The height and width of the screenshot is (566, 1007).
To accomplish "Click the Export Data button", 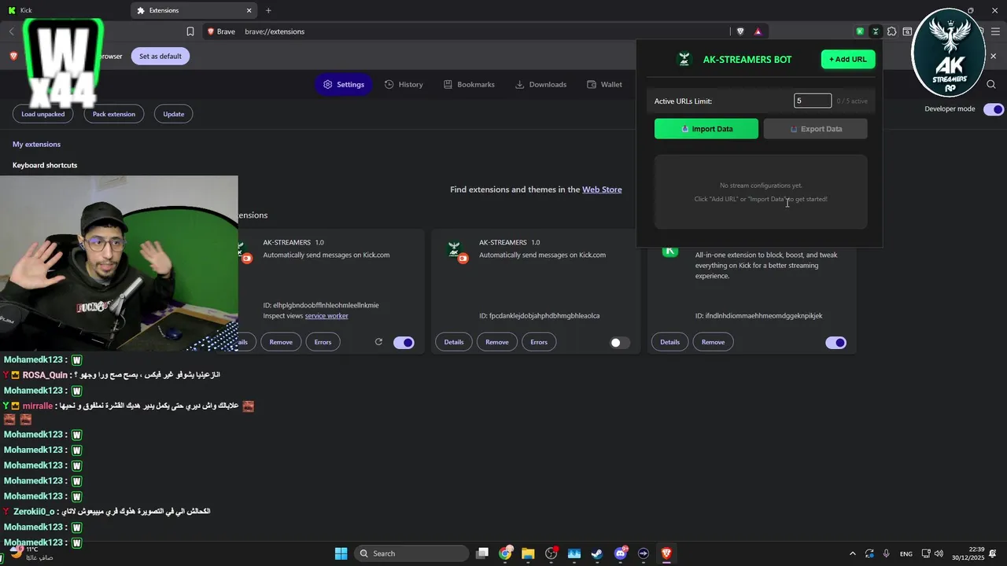I will point(815,129).
